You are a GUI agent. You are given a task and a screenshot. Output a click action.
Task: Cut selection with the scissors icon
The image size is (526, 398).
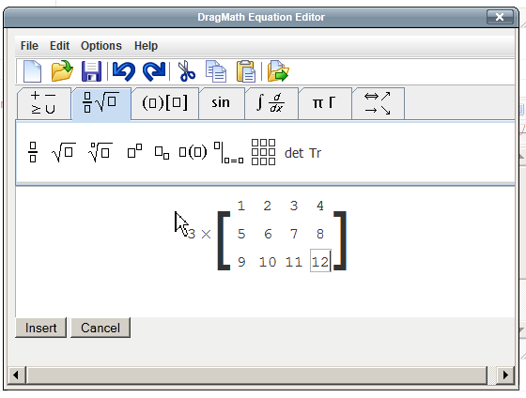tap(186, 71)
